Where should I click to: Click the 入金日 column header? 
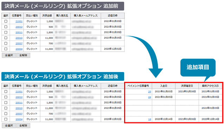coord(164,86)
